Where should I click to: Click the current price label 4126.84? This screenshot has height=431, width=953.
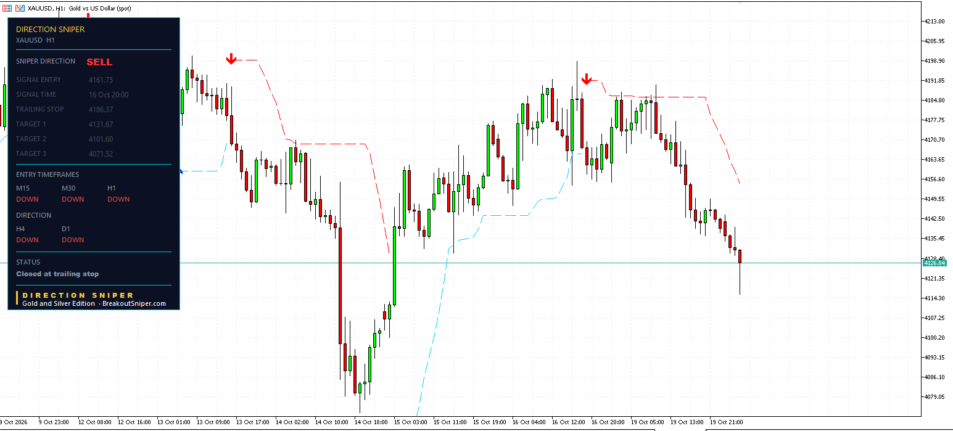coord(934,263)
